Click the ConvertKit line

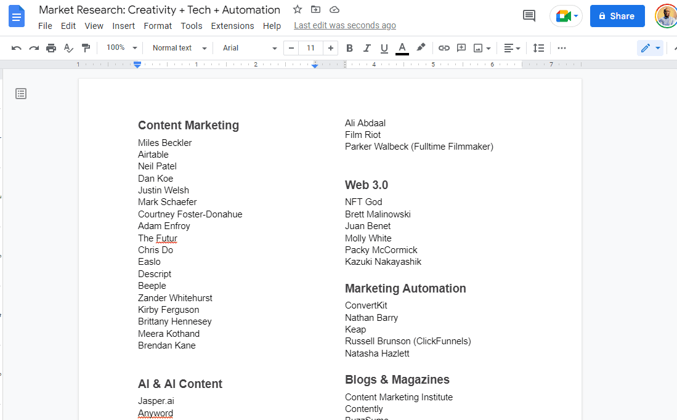tap(366, 305)
